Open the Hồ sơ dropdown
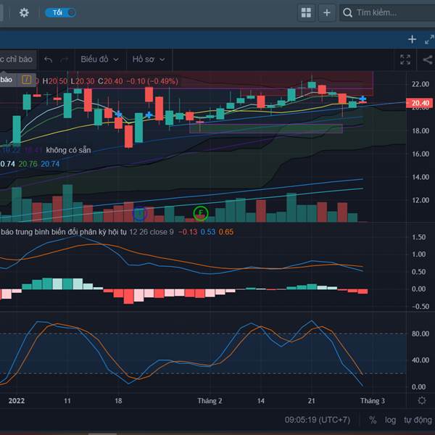Viewport: 435px width, 435px height. pos(149,59)
